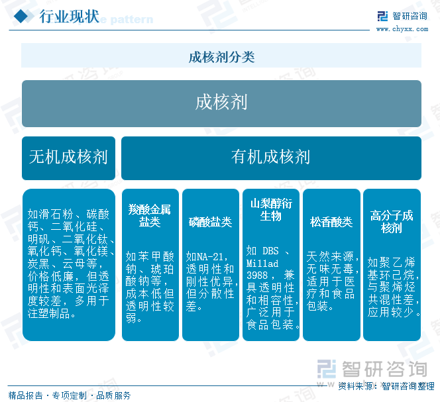
Task: Click the 智研咨询 logo icon at top right
Action: point(382,17)
